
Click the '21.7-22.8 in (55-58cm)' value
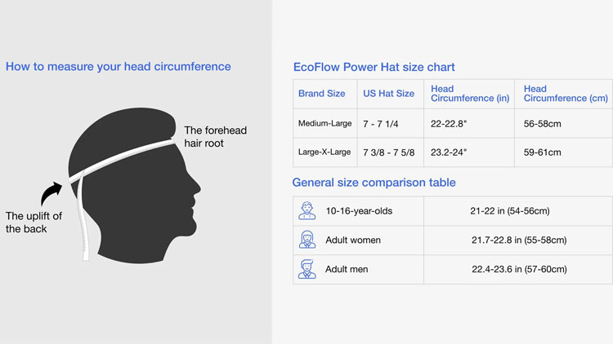[519, 240]
